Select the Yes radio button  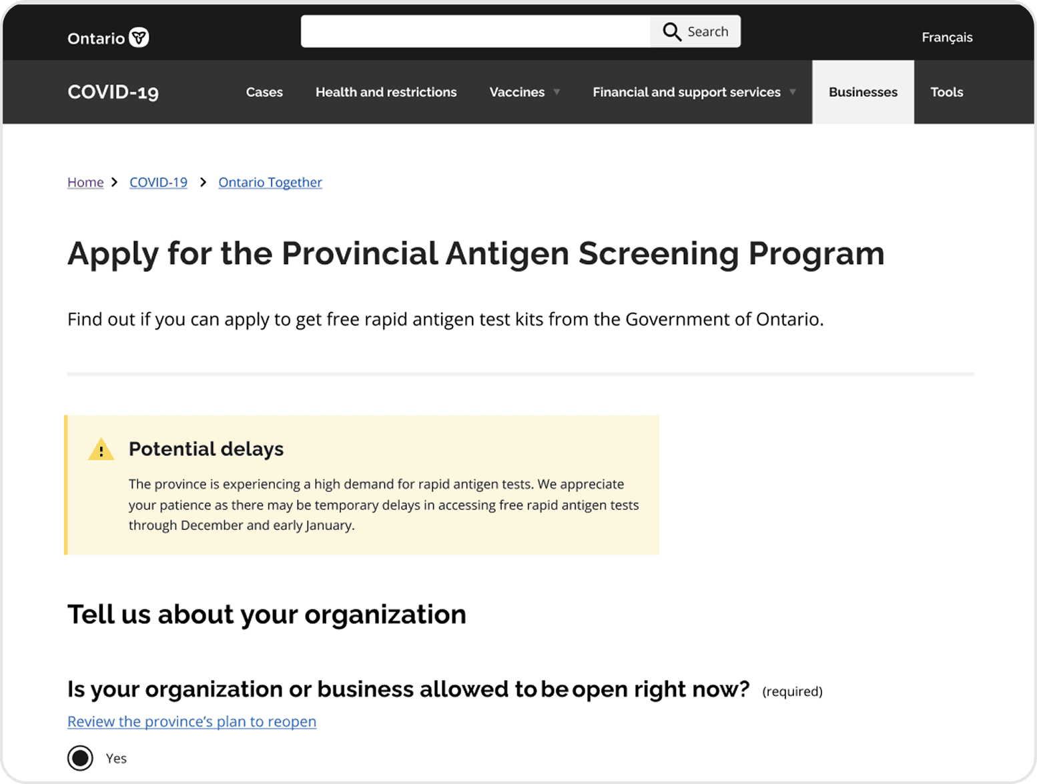pos(80,758)
